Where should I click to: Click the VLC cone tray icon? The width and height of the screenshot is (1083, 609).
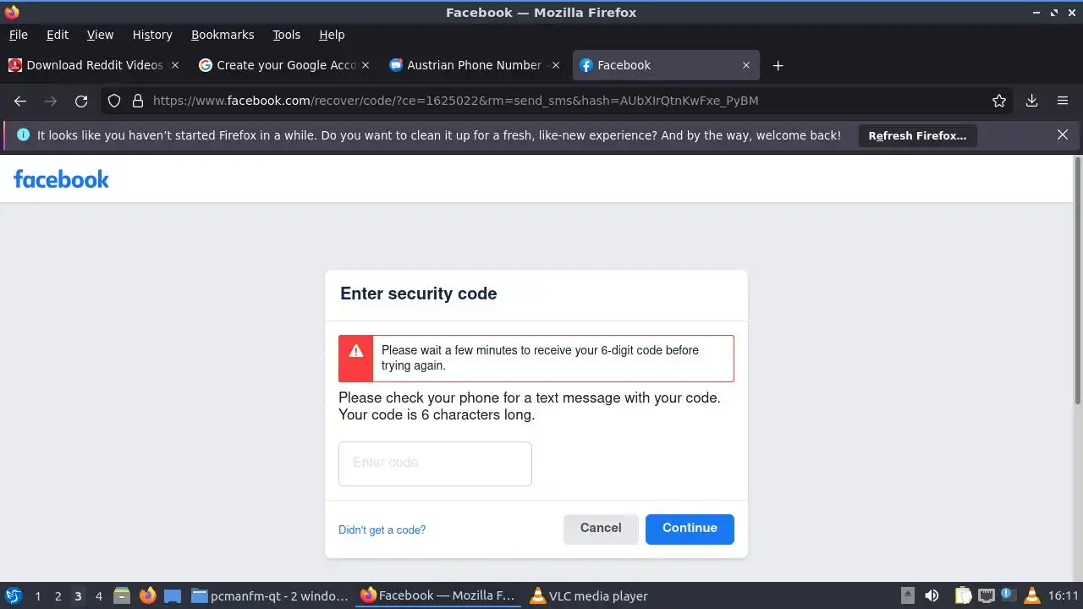click(1031, 595)
